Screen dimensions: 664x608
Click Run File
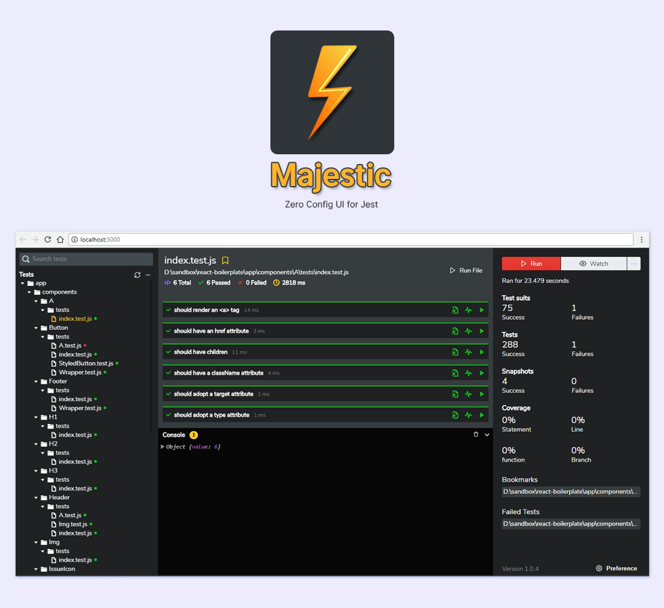[x=466, y=270]
